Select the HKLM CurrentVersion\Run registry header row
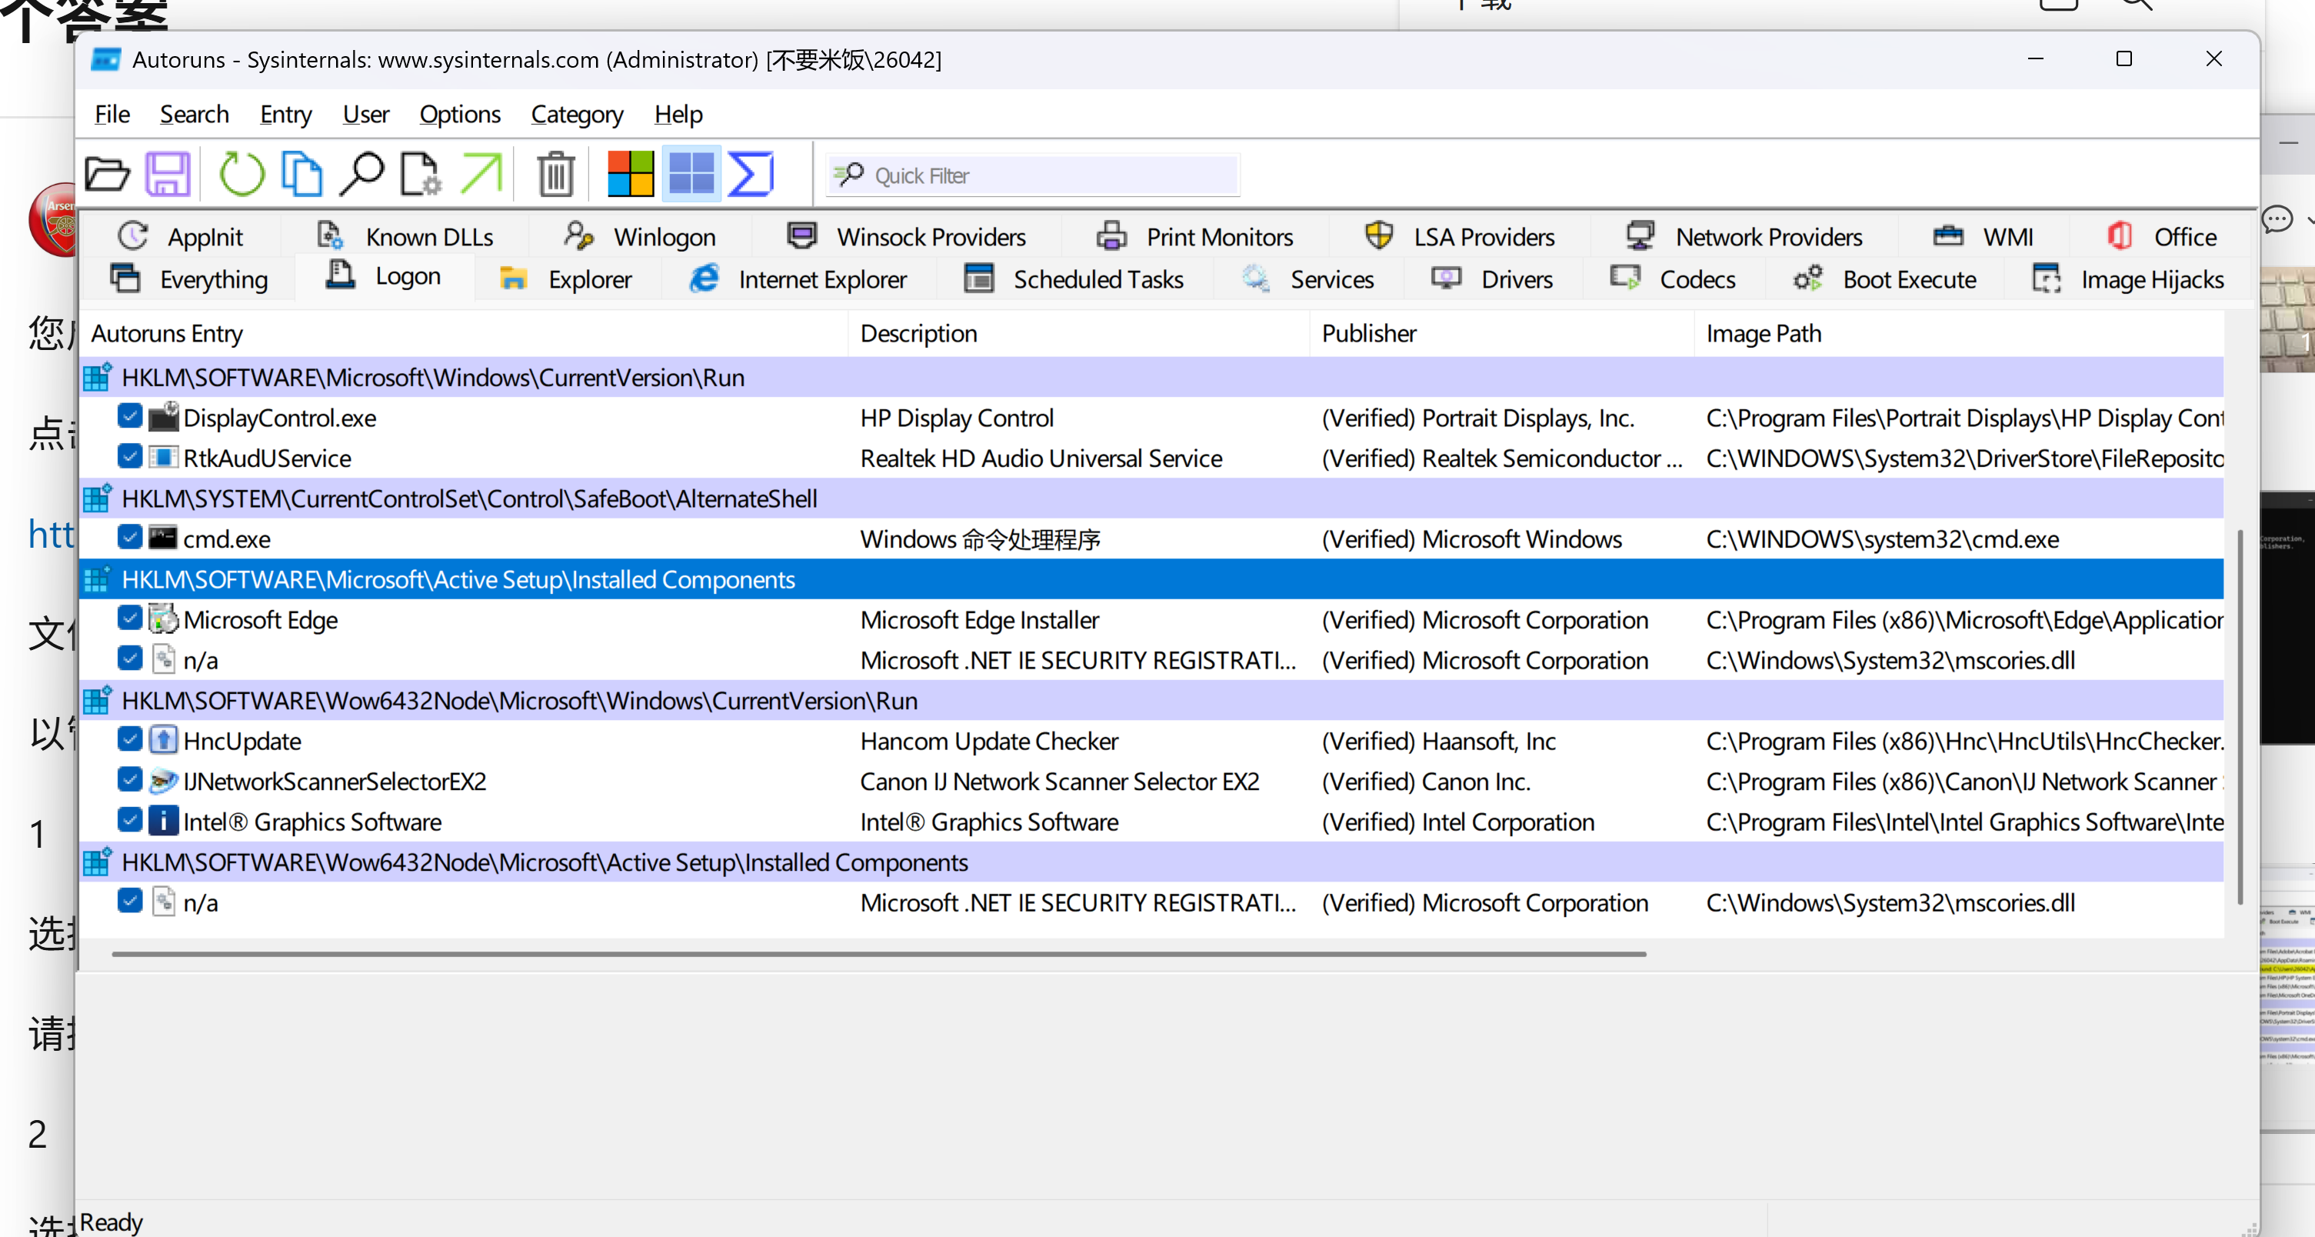 [1151, 378]
